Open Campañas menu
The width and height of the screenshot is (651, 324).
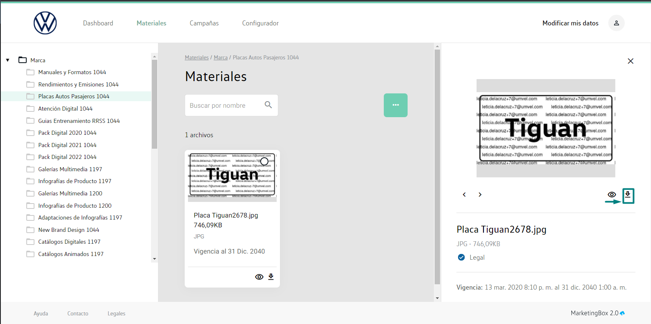click(204, 23)
